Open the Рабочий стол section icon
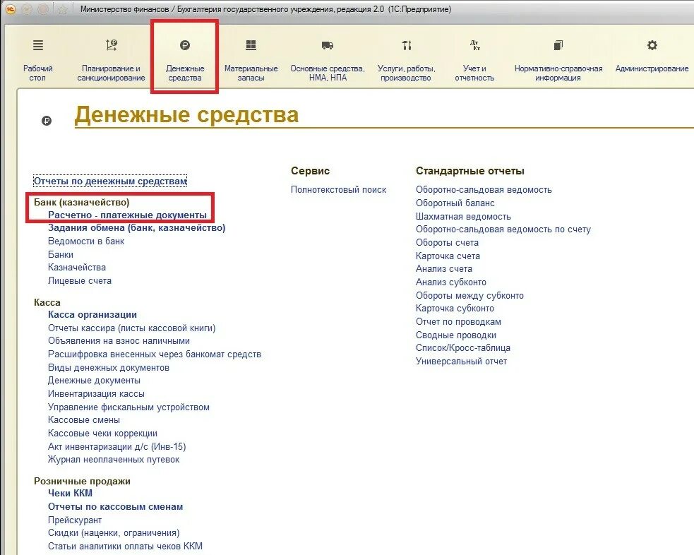Image resolution: width=694 pixels, height=555 pixels. [38, 45]
